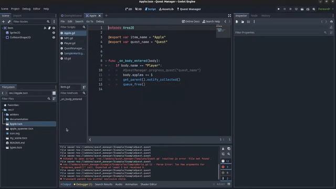Collapse the Item root node in Scene tree
Image resolution: width=336 pixels, height=189 pixels.
click(3, 28)
